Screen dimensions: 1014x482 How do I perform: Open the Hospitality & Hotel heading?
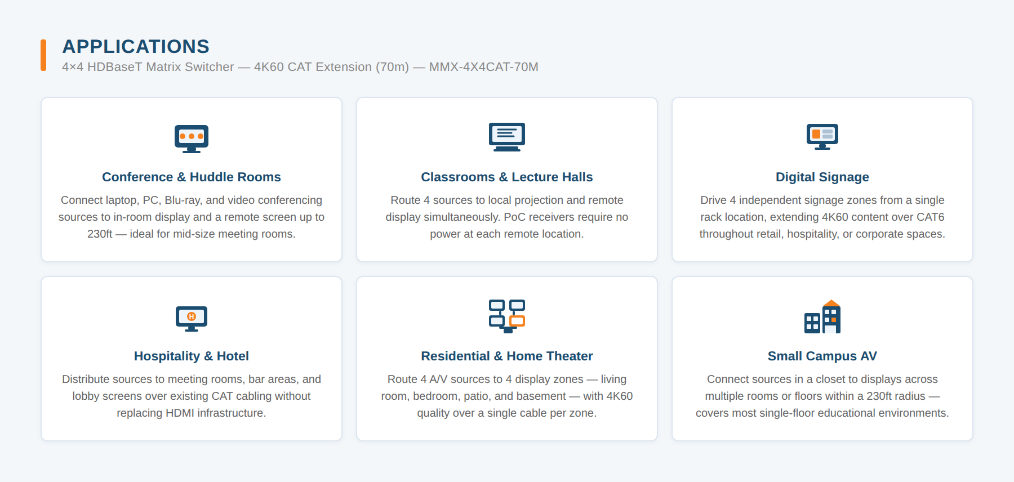coord(192,356)
